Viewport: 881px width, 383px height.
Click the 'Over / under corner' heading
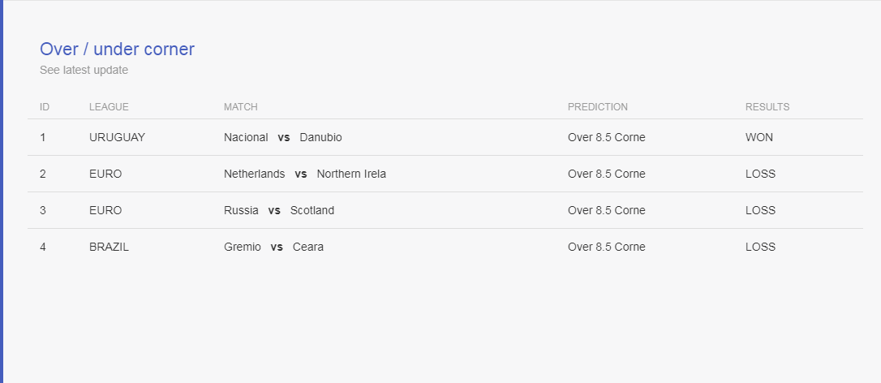coord(117,49)
